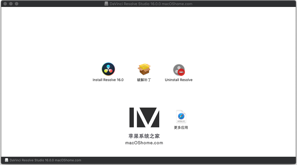Screen dimensions: 297x165
Task: Close the disk image window
Action: coord(5,4)
